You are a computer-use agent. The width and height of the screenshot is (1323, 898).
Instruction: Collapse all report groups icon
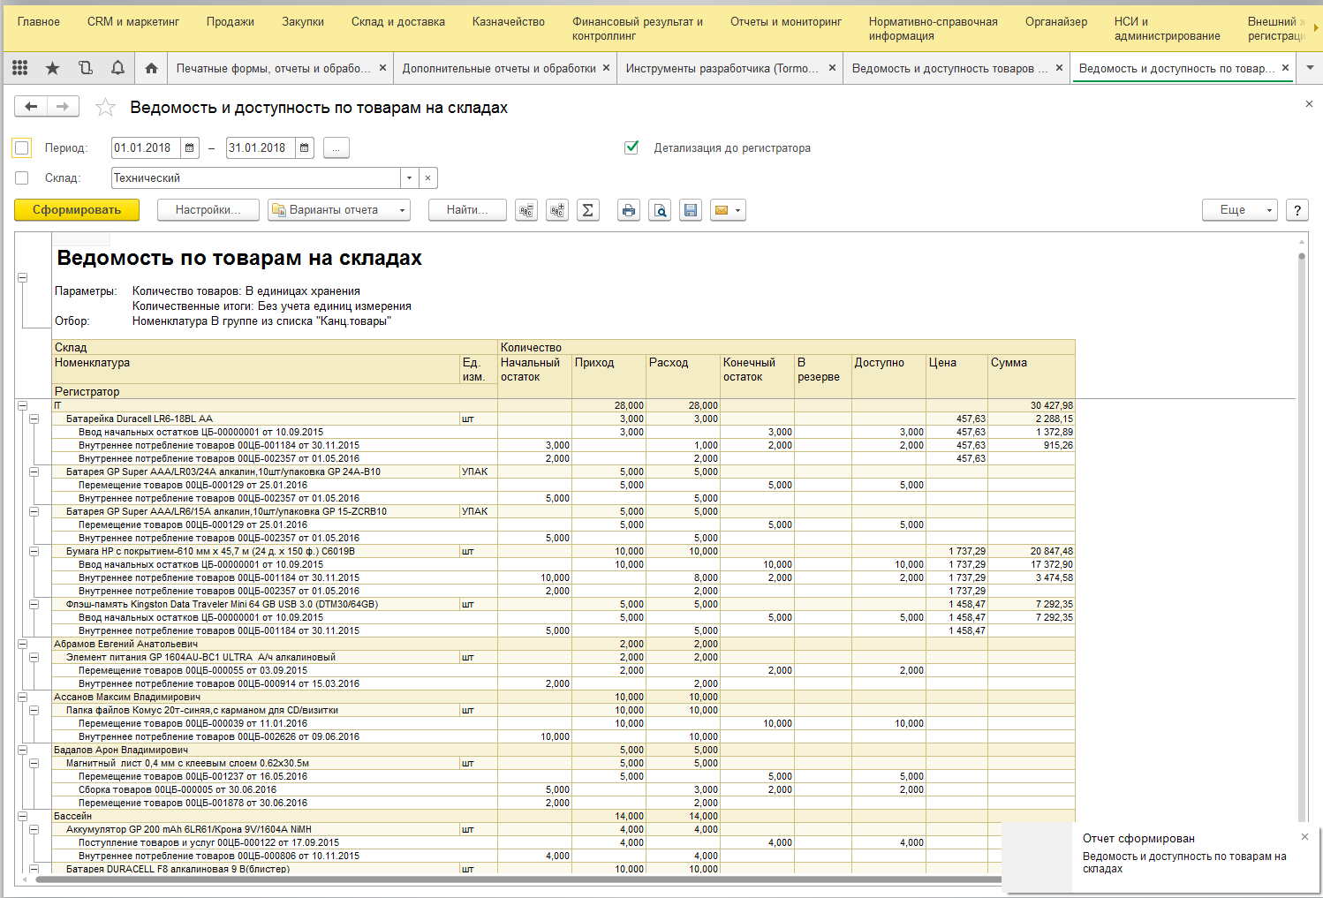coord(526,210)
